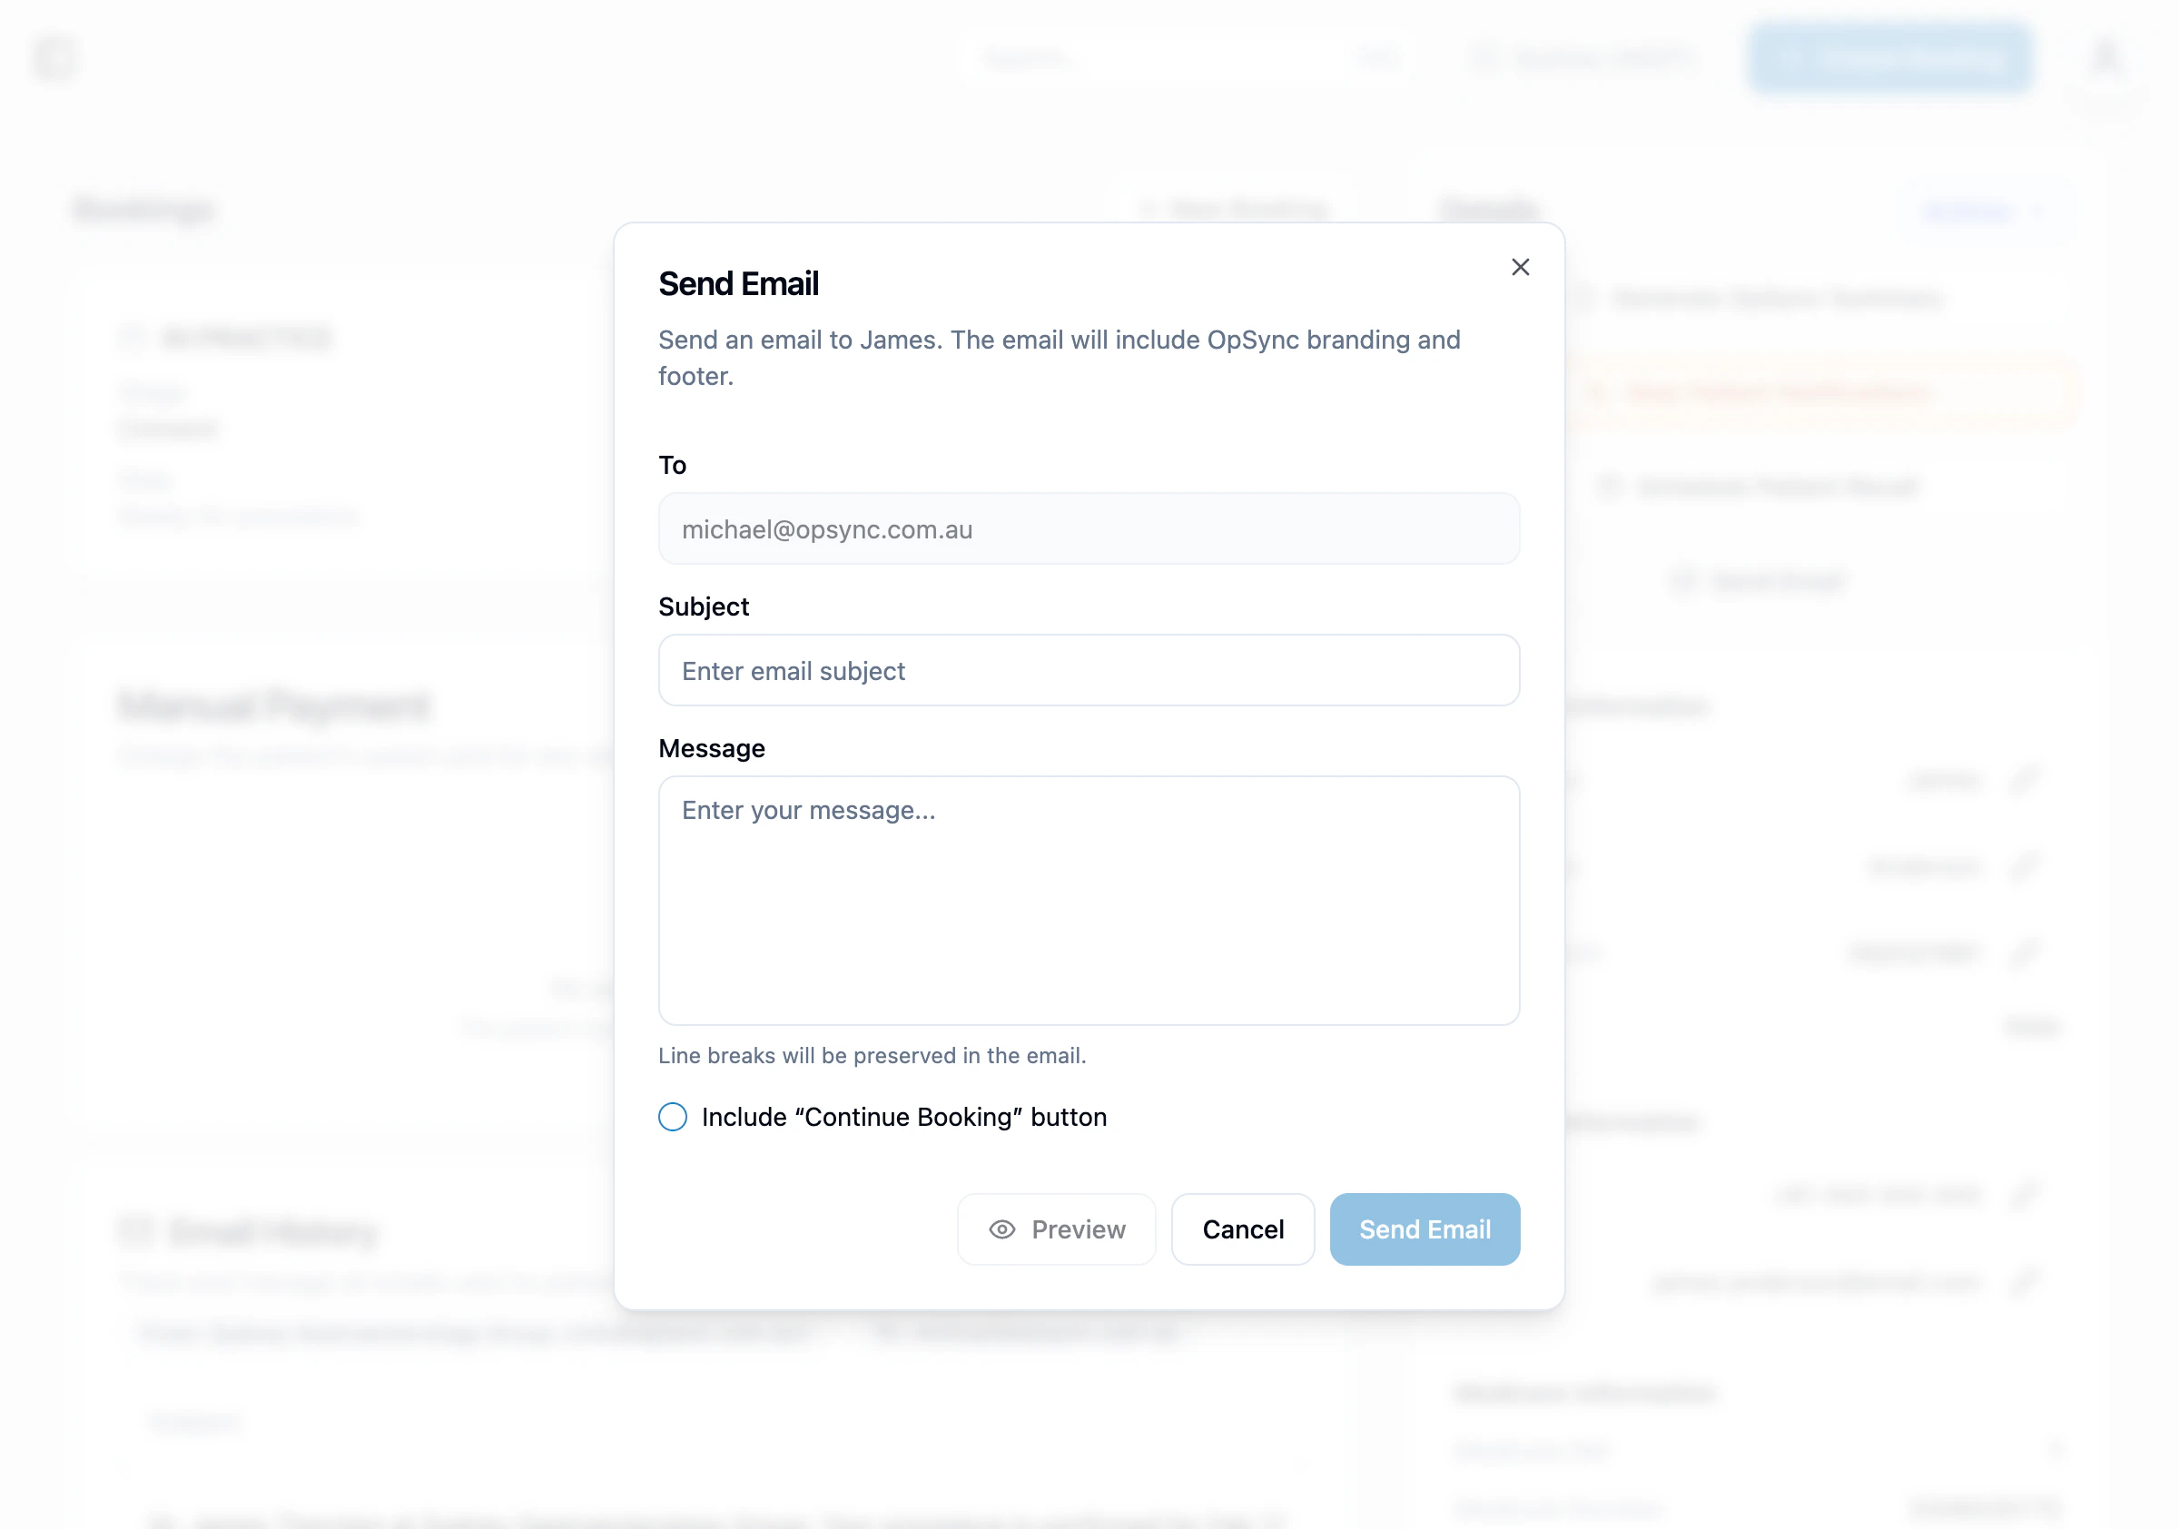Click Cancel to dismiss the dialog
The height and width of the screenshot is (1529, 2179).
(1242, 1229)
